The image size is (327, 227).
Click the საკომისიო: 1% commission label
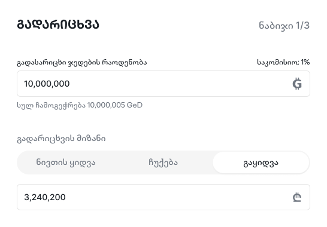(x=283, y=62)
